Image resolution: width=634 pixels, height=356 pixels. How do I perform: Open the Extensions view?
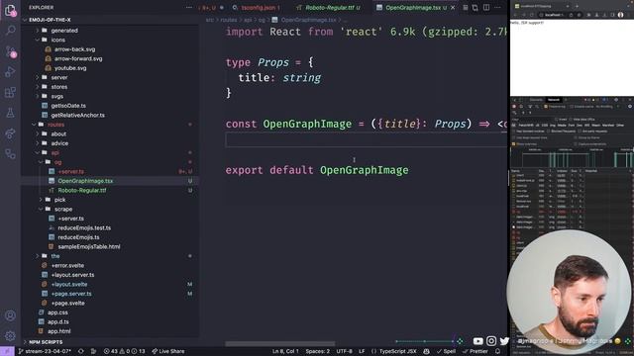[10, 92]
